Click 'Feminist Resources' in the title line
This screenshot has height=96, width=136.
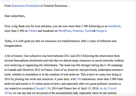click(55, 6)
